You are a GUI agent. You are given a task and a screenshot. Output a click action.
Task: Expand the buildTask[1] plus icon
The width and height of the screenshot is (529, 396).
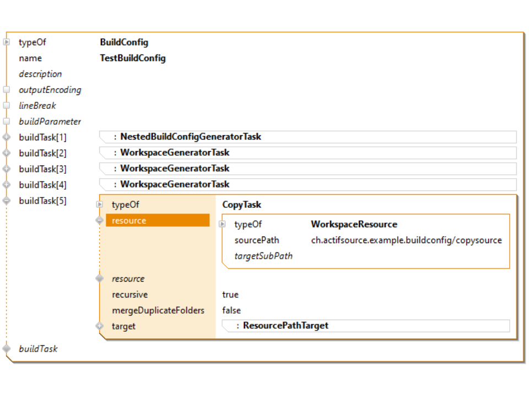click(7, 137)
